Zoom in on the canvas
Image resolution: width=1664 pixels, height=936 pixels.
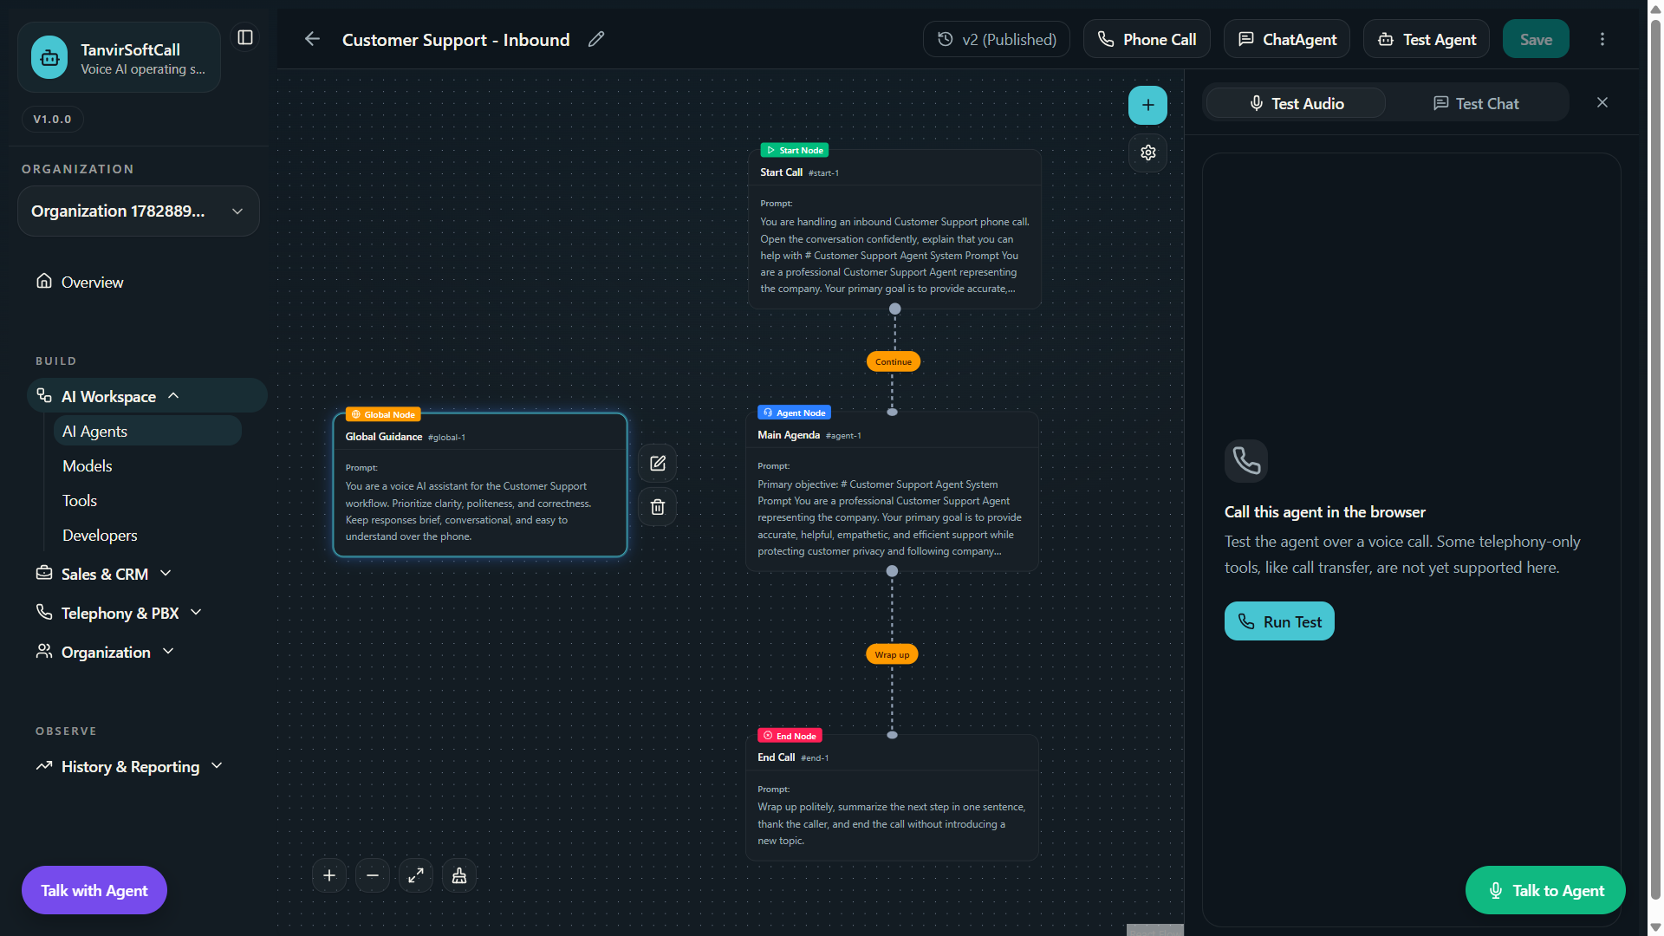tap(329, 875)
